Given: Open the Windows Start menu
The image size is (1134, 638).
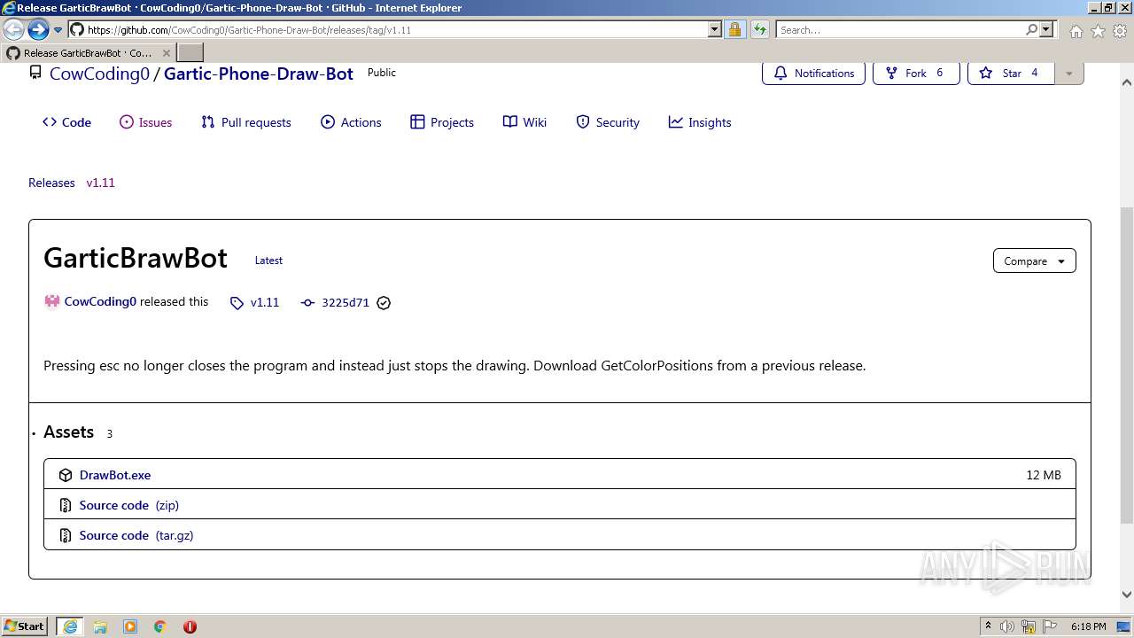Looking at the screenshot, I should coord(25,626).
